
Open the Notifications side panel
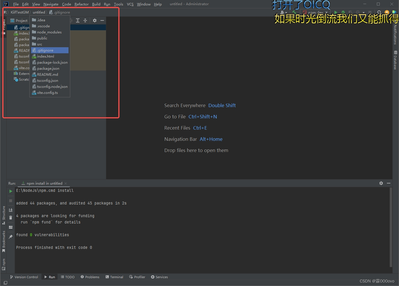click(395, 34)
